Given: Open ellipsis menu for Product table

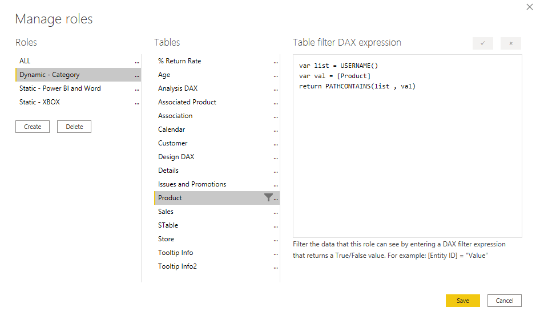Looking at the screenshot, I should click(x=276, y=199).
